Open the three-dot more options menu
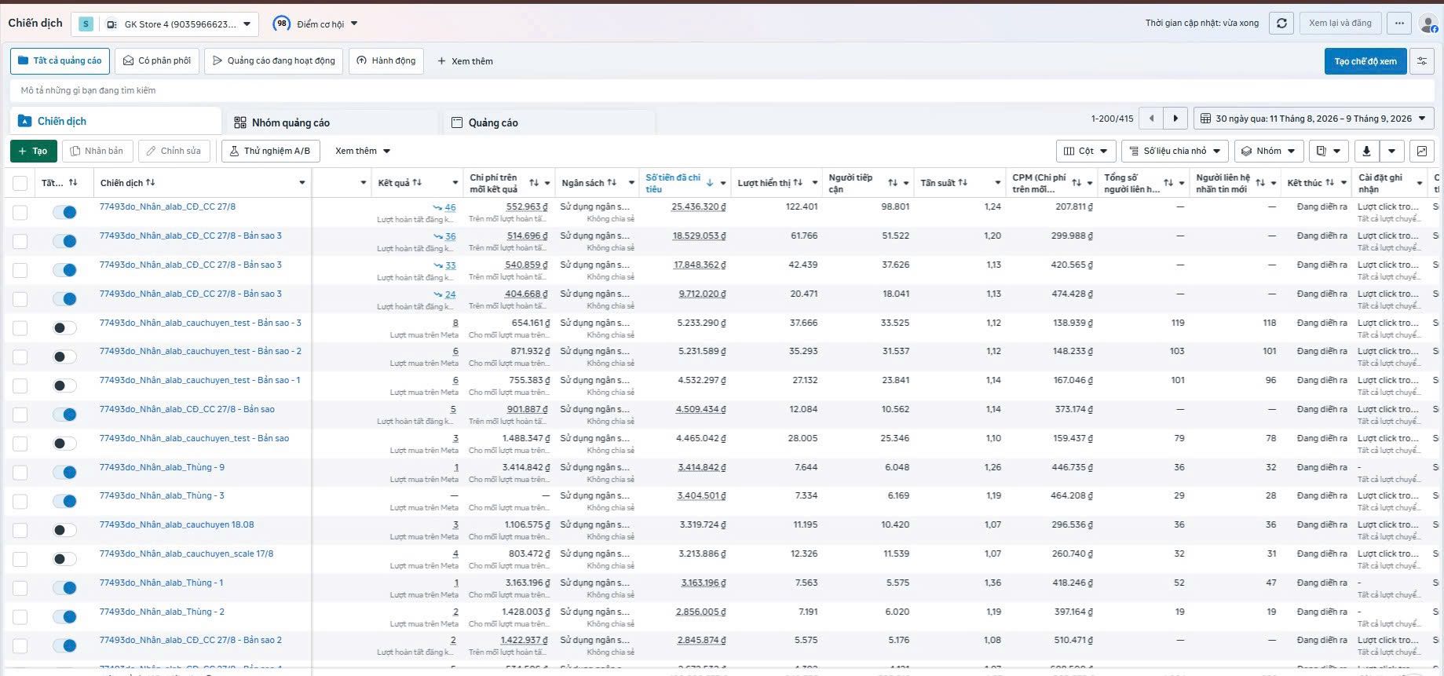The width and height of the screenshot is (1444, 676). tap(1399, 24)
